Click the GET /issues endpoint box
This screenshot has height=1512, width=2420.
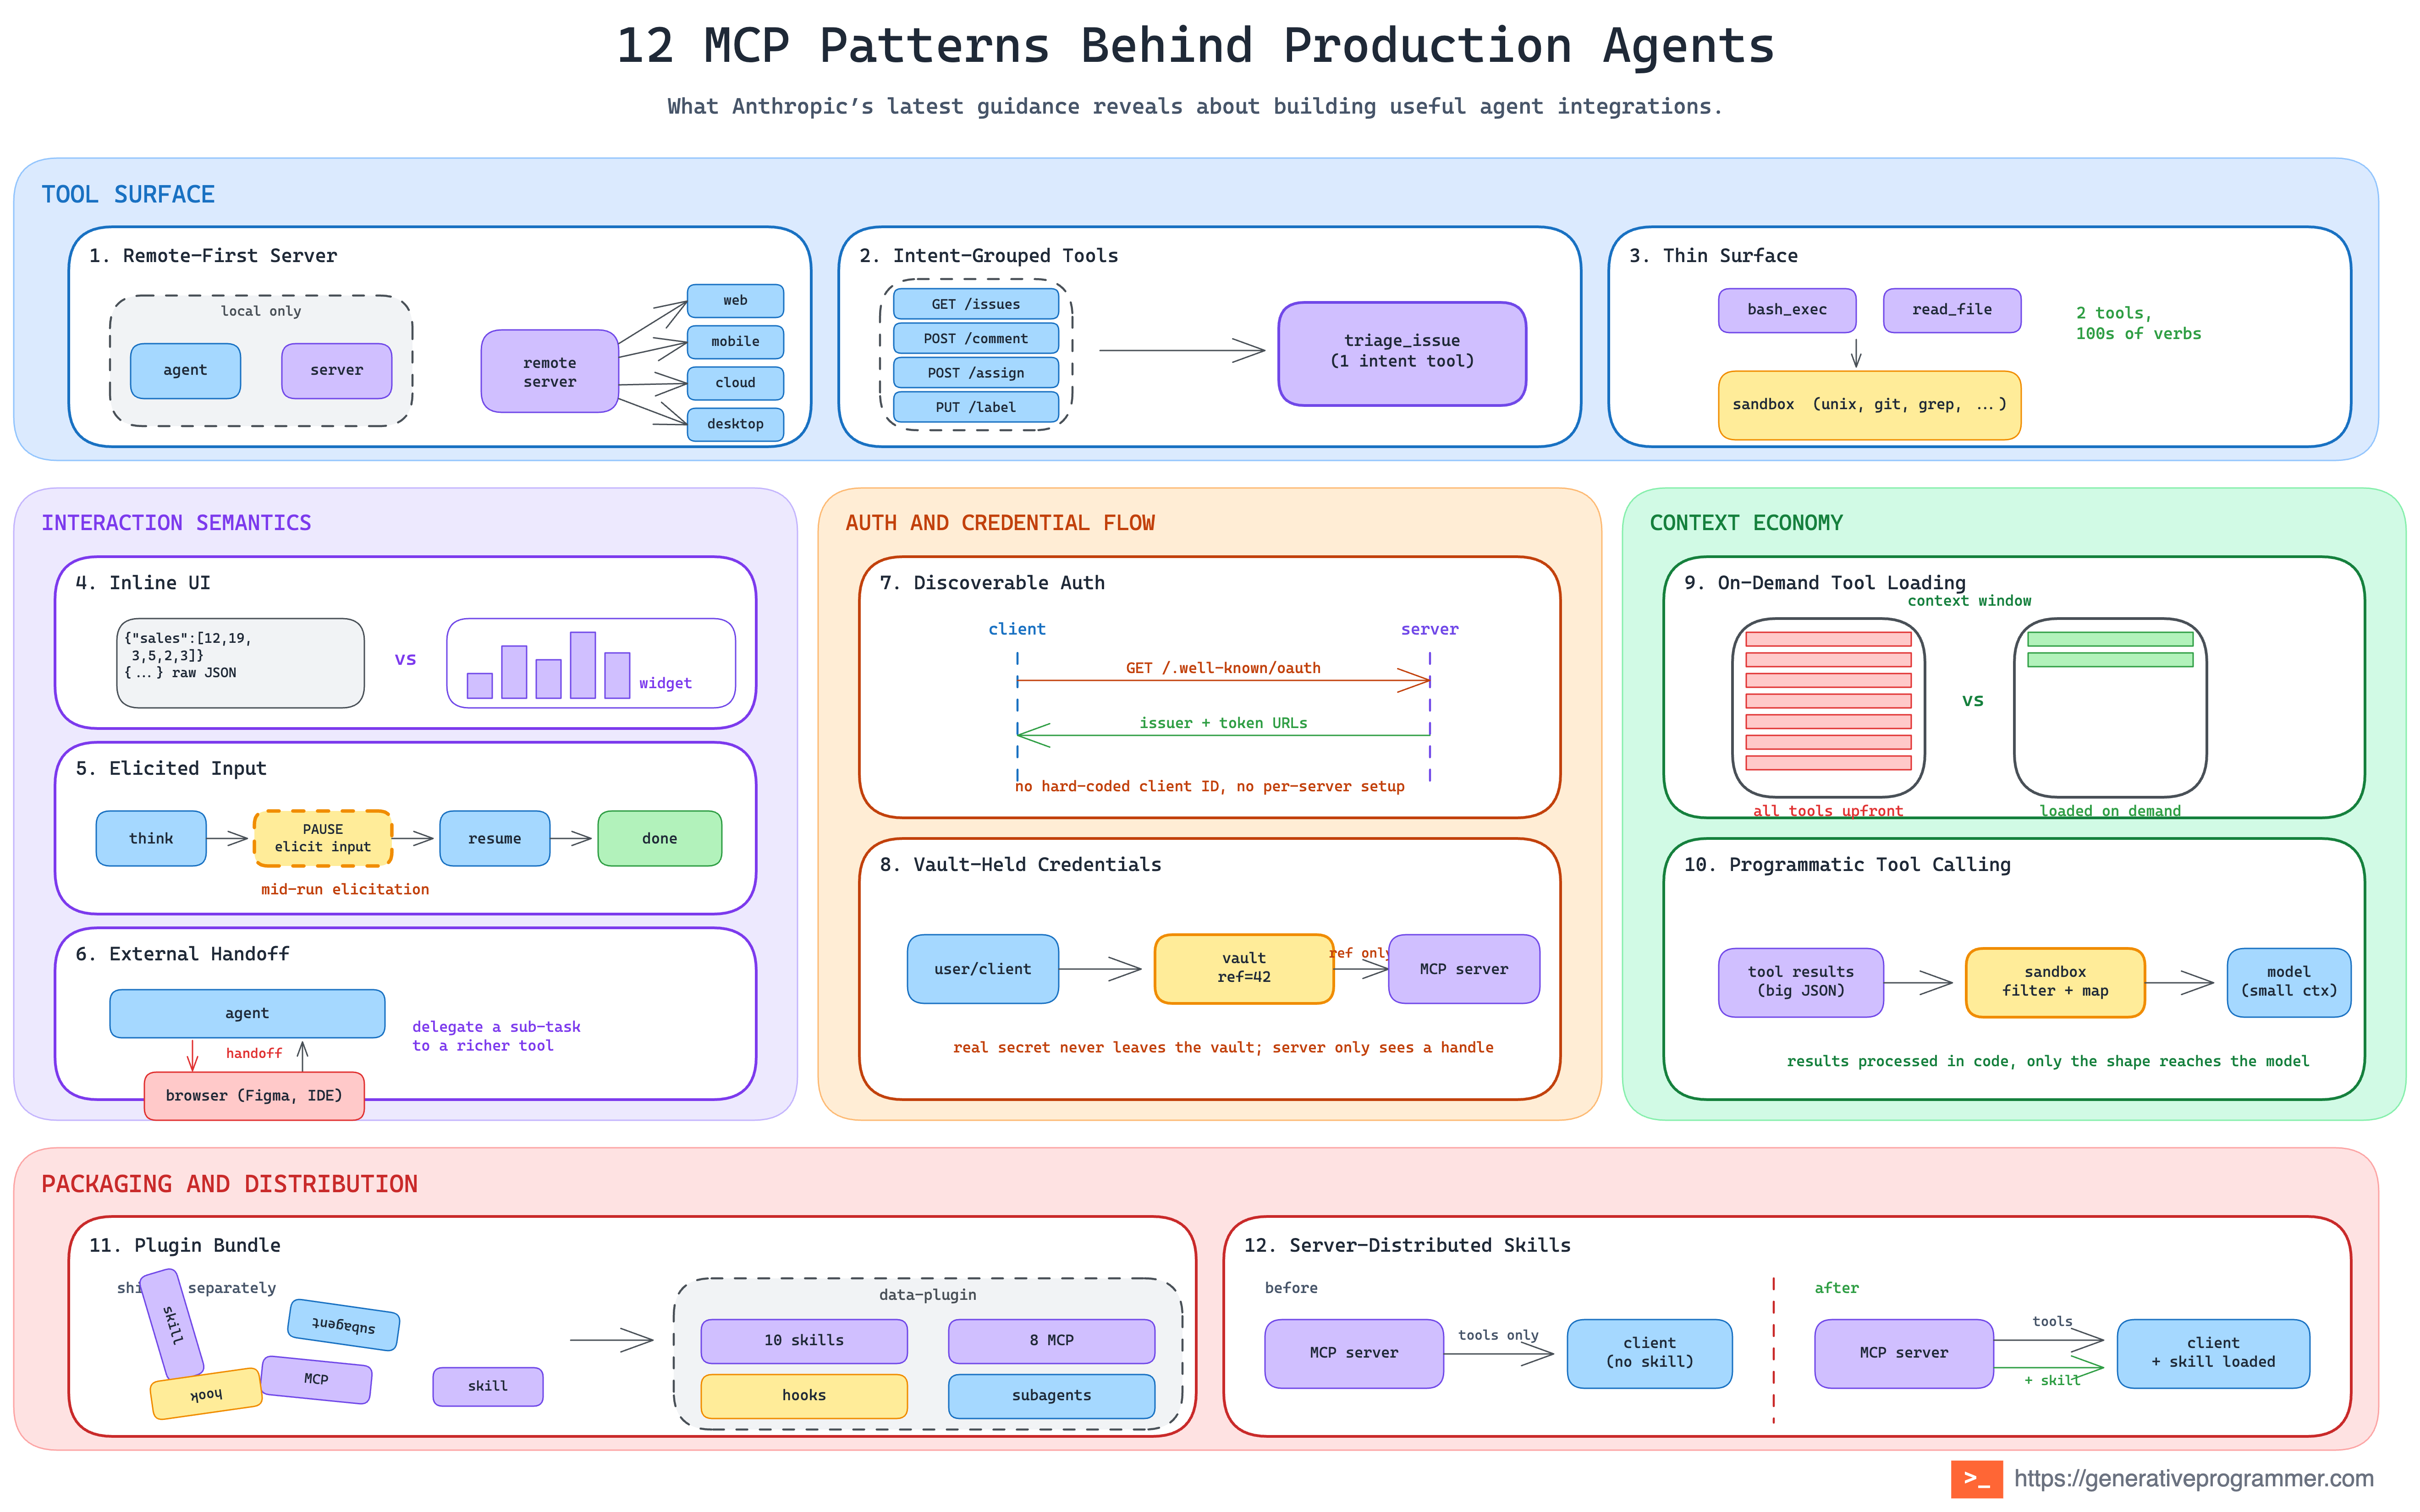pos(975,304)
